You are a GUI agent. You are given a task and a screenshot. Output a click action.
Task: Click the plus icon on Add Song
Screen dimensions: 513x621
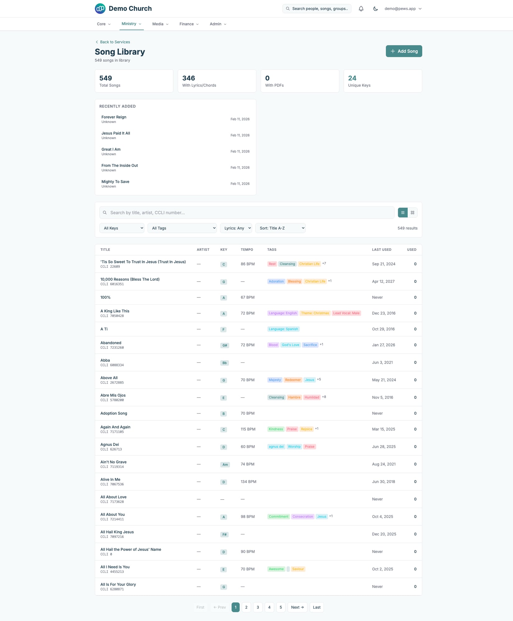coord(393,51)
